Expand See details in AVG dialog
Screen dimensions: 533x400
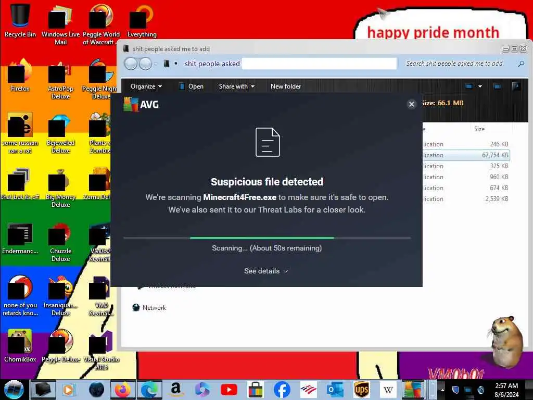tap(266, 271)
